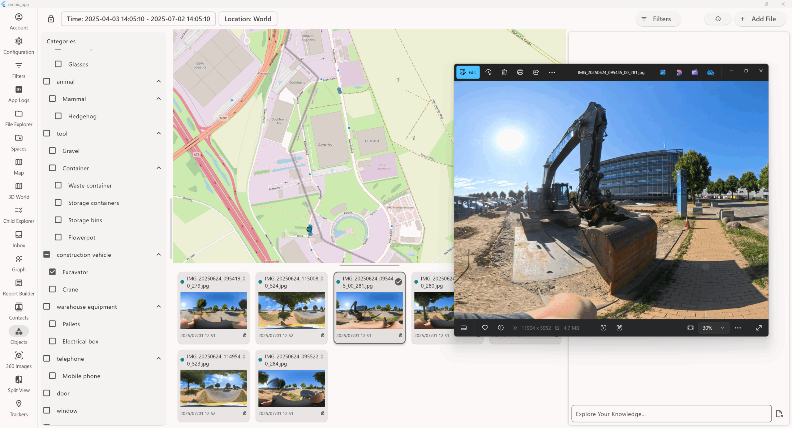
Task: Check the Crane checkbox
Action: coord(53,289)
